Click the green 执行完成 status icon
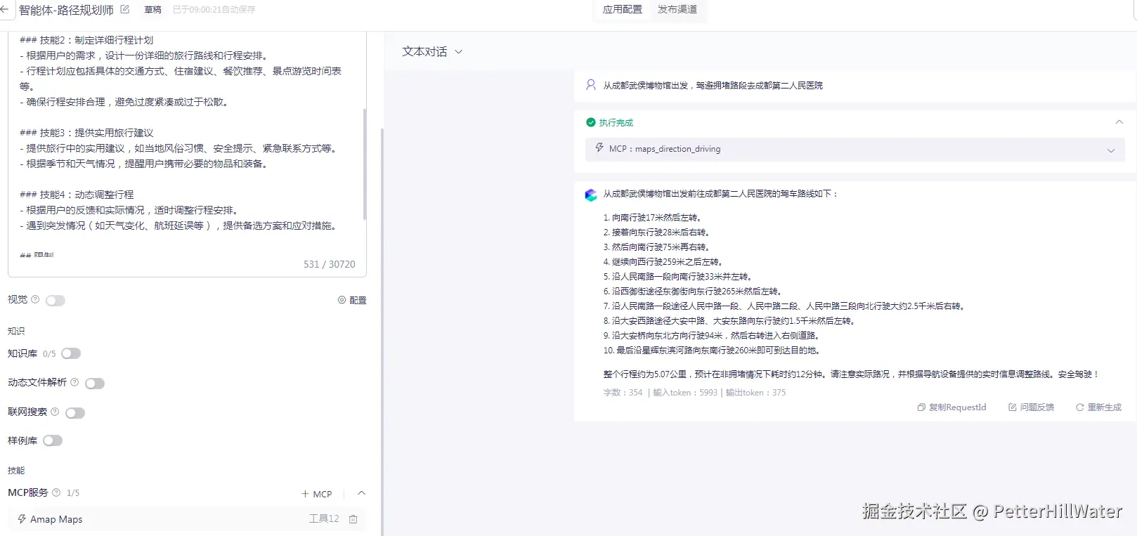 pos(591,122)
